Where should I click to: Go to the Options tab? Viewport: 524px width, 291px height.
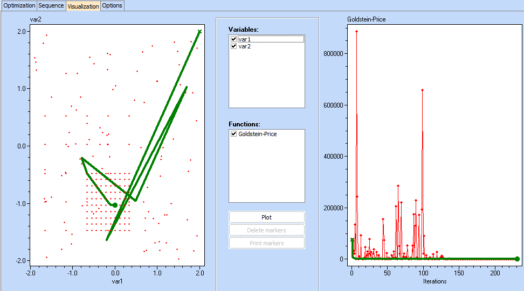(x=112, y=5)
